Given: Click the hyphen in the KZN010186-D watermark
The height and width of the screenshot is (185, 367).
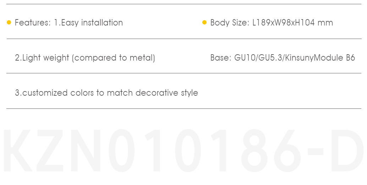Looking at the screenshot, I should [315, 152].
